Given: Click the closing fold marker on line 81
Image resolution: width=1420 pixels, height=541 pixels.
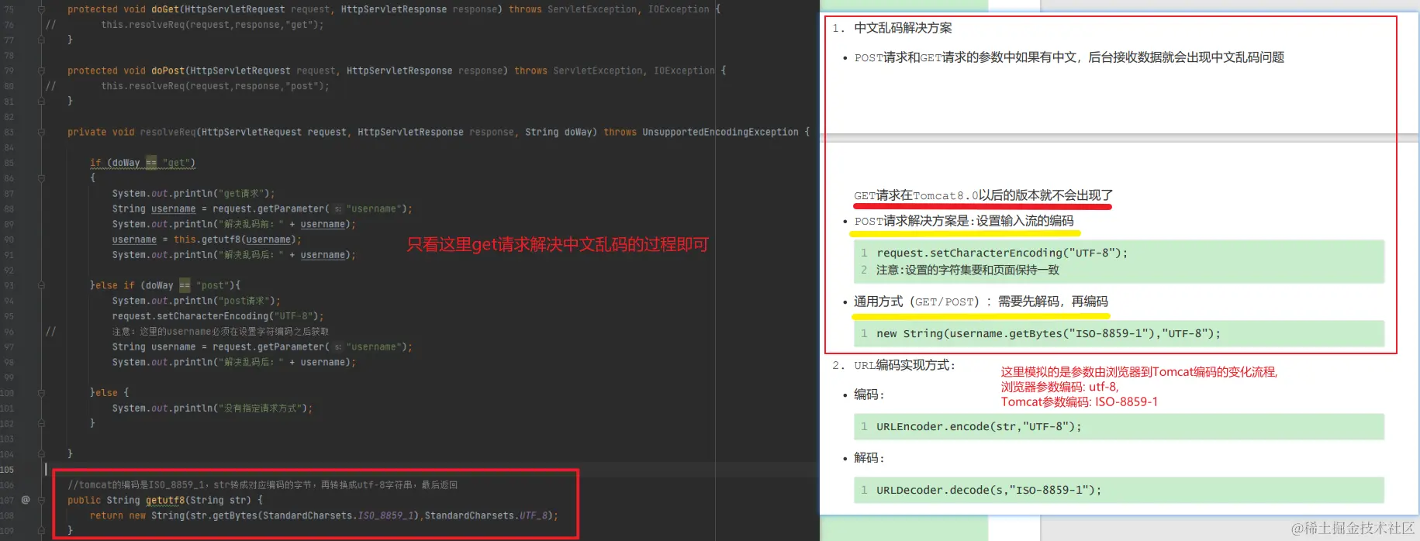Looking at the screenshot, I should point(41,102).
